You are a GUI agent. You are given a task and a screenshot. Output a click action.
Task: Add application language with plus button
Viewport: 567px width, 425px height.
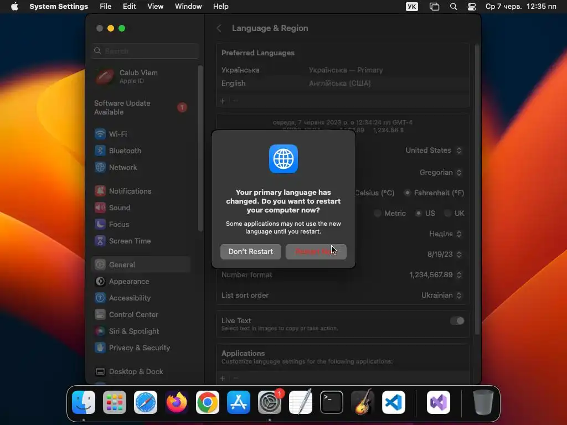pyautogui.click(x=223, y=378)
